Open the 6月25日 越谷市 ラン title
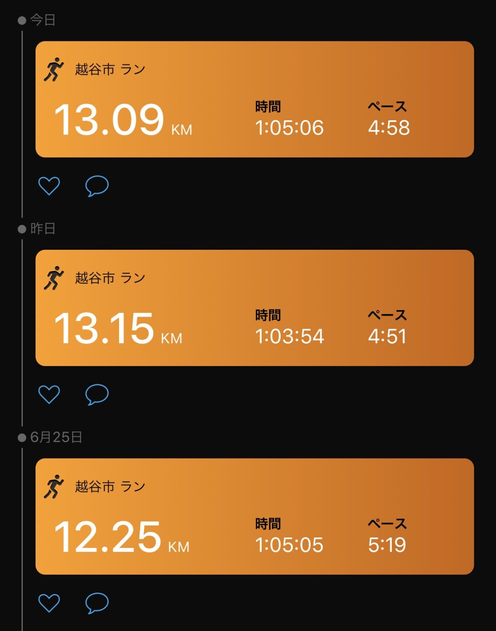Viewport: 496px width, 631px height. [110, 486]
